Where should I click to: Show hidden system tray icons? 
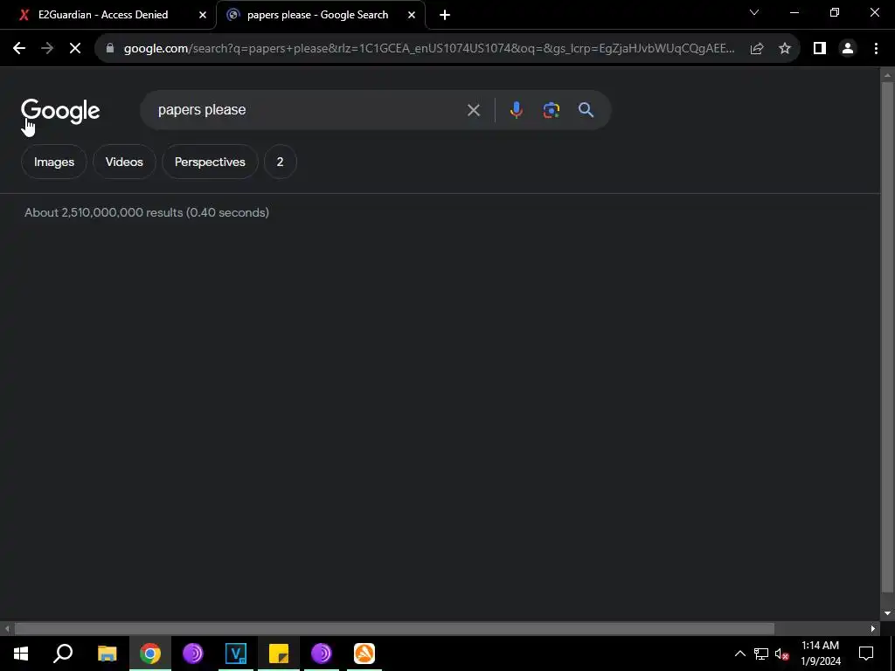point(739,654)
